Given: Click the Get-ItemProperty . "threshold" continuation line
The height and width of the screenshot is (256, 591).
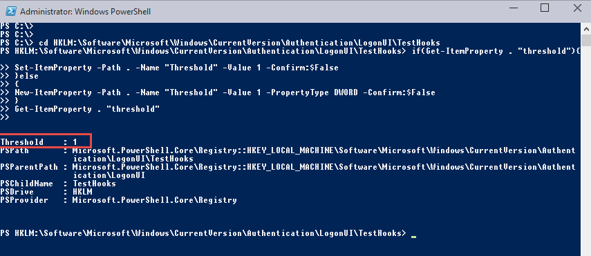Looking at the screenshot, I should point(87,109).
